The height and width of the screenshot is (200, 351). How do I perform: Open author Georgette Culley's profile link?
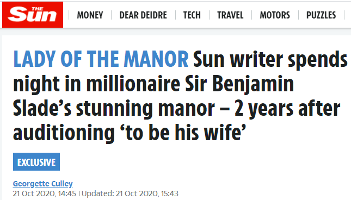point(43,184)
